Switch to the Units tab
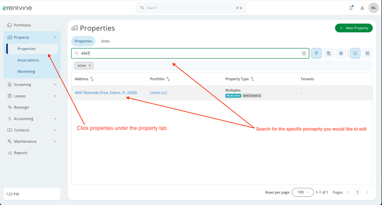Image resolution: width=382 pixels, height=205 pixels. pos(105,41)
